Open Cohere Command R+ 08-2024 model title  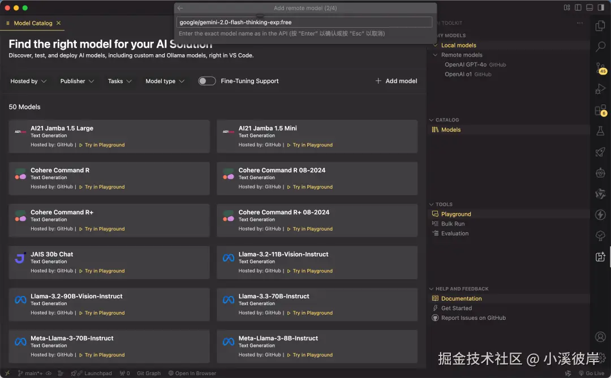(x=283, y=212)
